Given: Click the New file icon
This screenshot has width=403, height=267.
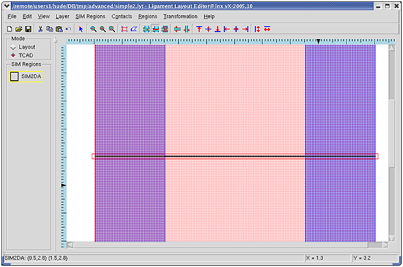Looking at the screenshot, I should point(10,29).
